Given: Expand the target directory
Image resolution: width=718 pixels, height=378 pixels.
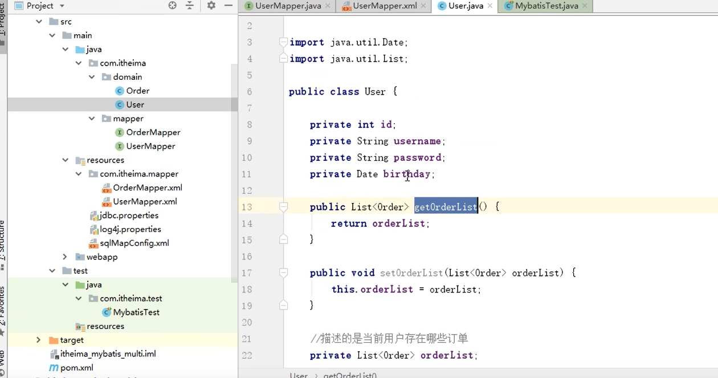Looking at the screenshot, I should [38, 340].
